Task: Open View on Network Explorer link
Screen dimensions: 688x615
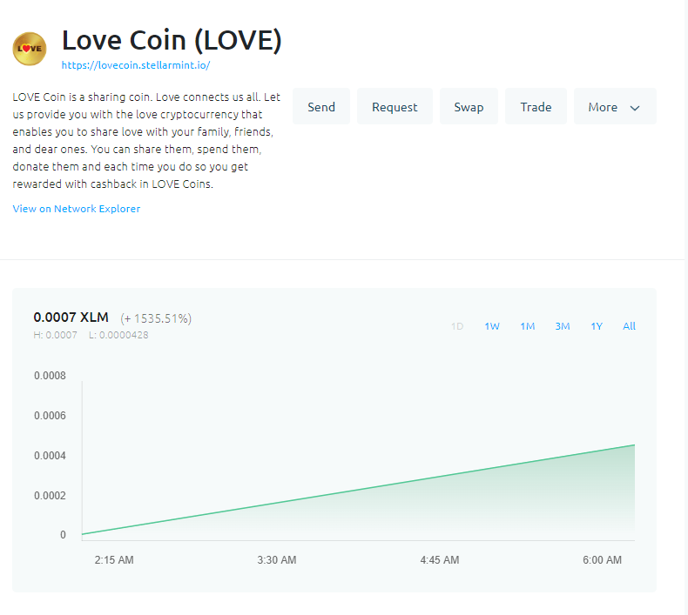Action: 77,209
